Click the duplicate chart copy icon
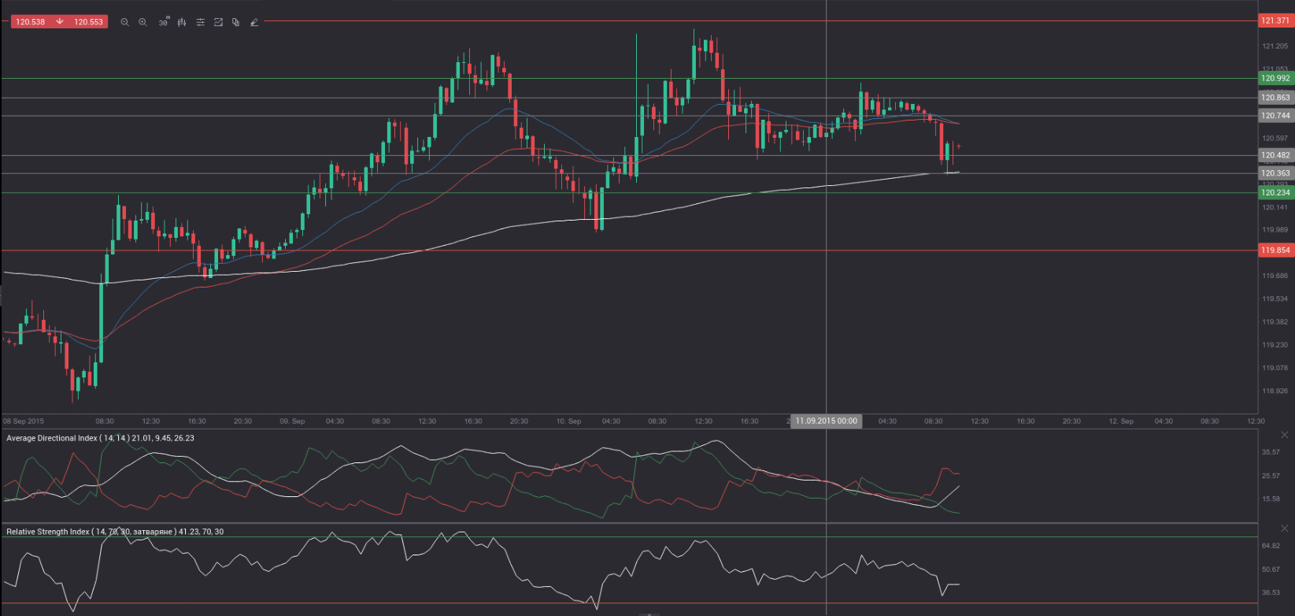Image resolution: width=1295 pixels, height=616 pixels. (235, 22)
